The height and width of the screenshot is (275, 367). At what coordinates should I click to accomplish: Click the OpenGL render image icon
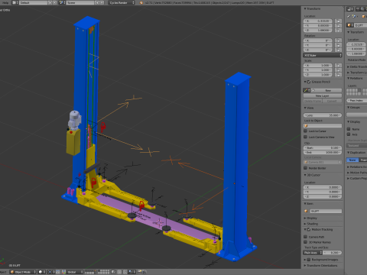(139, 272)
